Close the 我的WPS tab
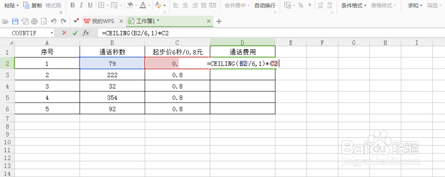The height and width of the screenshot is (177, 445). (121, 21)
